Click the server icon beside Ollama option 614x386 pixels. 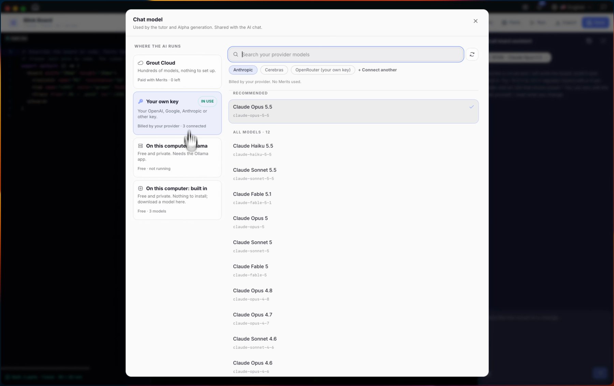141,146
